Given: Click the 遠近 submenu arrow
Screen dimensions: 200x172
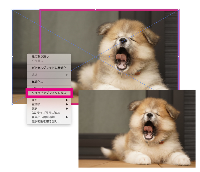Looking at the screenshot, I should 67,75.
